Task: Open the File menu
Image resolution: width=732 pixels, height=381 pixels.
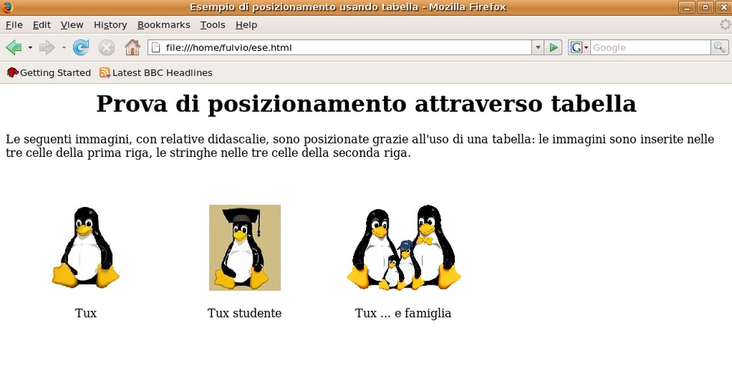Action: point(14,25)
